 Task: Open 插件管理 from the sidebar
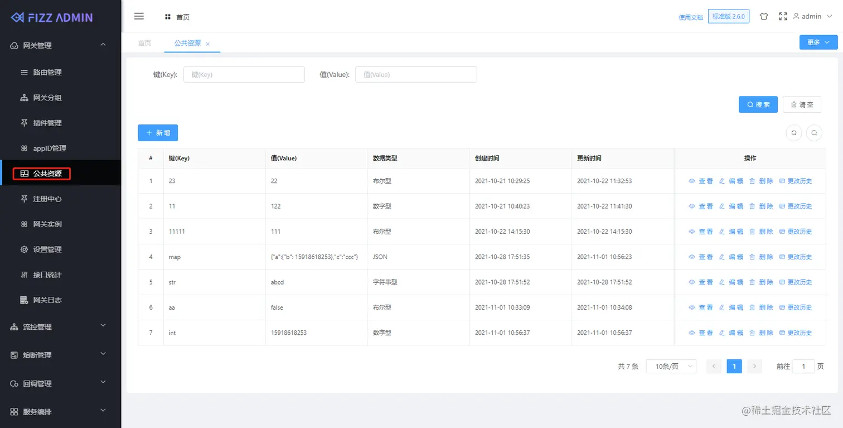click(x=49, y=123)
